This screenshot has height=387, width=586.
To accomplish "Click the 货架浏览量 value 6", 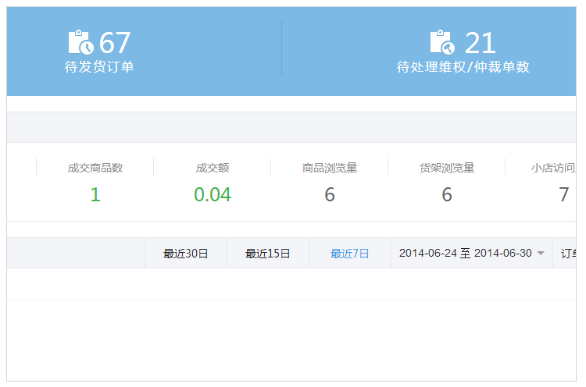I will (447, 194).
